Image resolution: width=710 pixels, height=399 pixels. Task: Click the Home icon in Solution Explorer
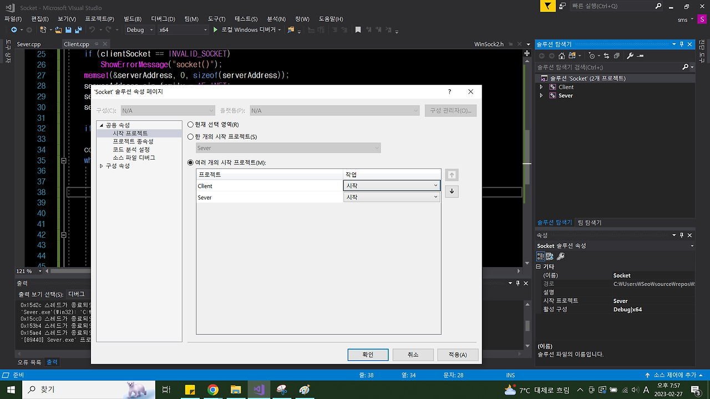tap(562, 55)
